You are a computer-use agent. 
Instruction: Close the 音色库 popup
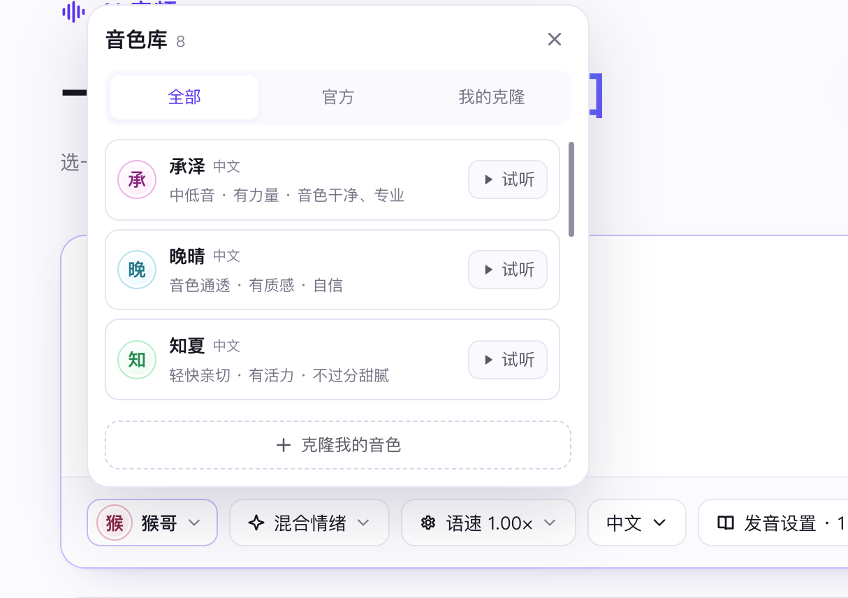pyautogui.click(x=555, y=39)
